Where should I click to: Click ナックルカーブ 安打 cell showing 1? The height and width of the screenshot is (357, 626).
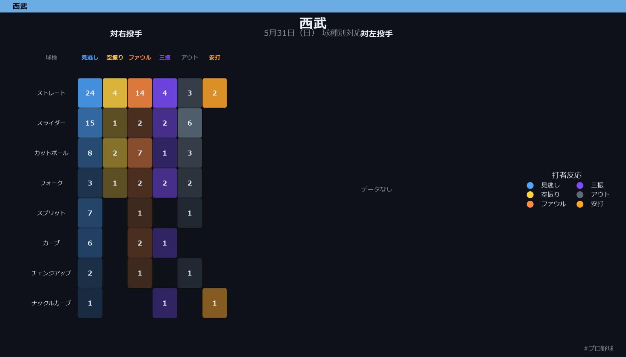(215, 303)
